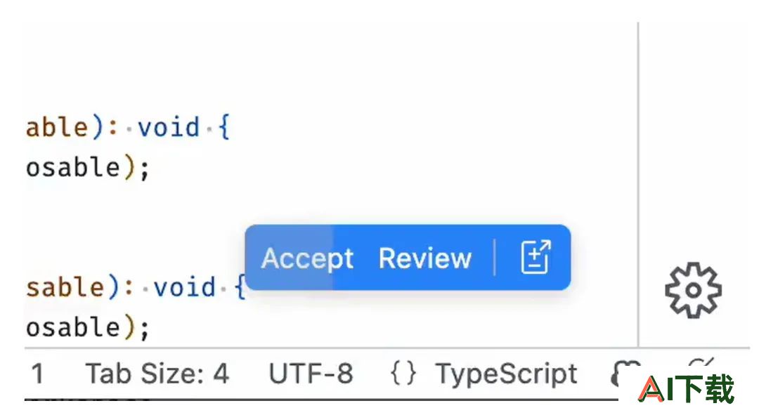Select the UTF-8 file encoding indicator
The width and height of the screenshot is (759, 408).
[x=311, y=374]
